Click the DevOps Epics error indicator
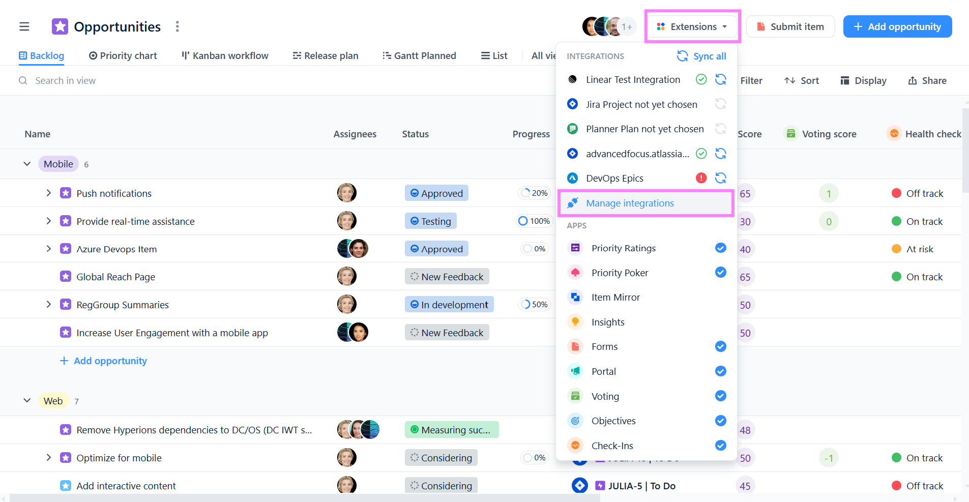This screenshot has height=502, width=969. click(701, 178)
